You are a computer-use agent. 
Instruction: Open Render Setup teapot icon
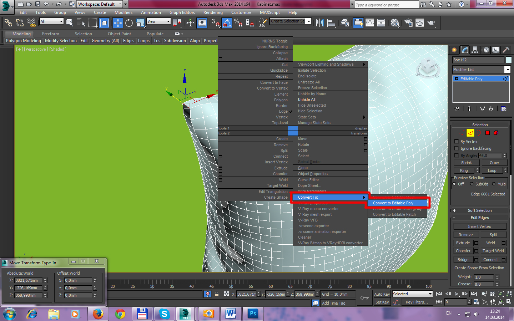click(408, 23)
